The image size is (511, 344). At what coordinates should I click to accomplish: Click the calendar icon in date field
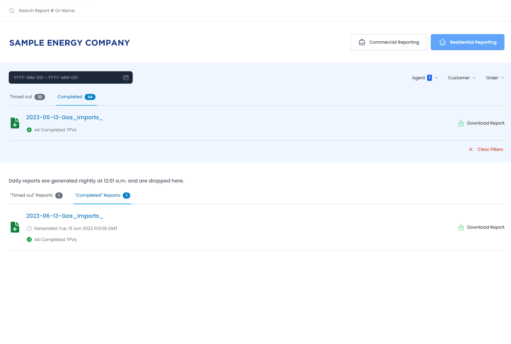point(126,77)
